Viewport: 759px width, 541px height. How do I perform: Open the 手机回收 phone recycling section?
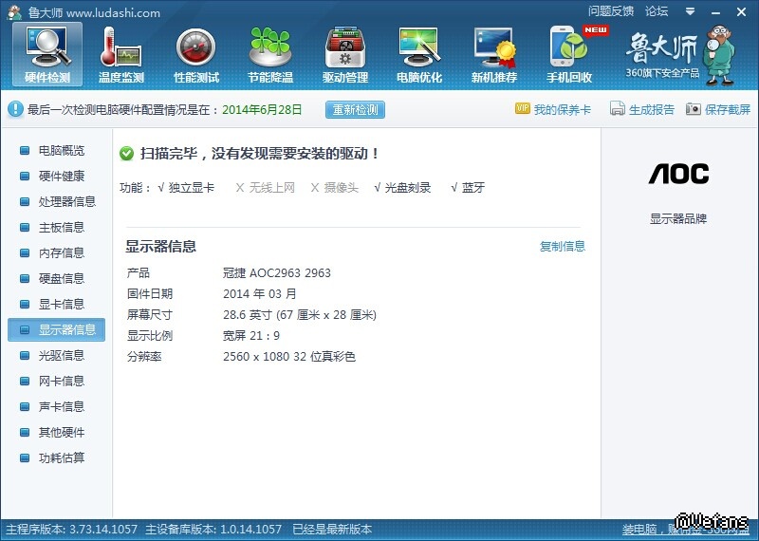click(569, 54)
